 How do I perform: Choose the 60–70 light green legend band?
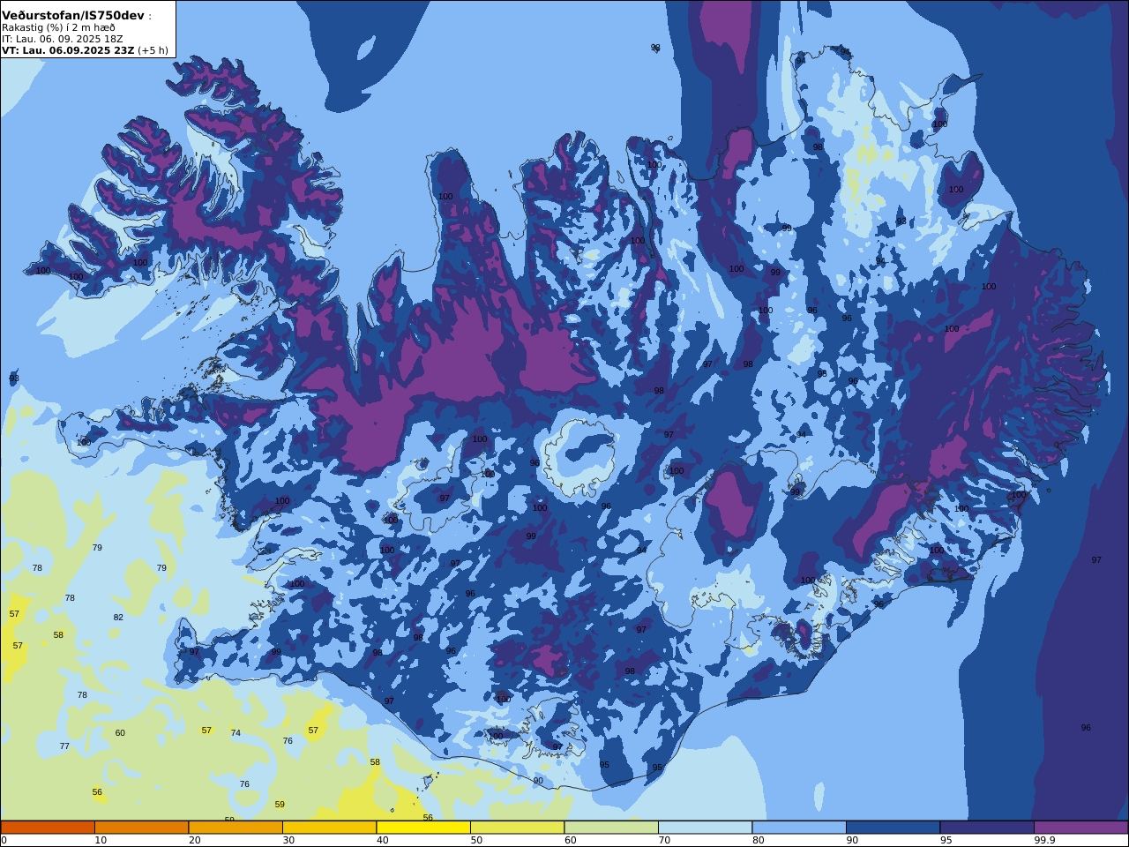click(611, 828)
